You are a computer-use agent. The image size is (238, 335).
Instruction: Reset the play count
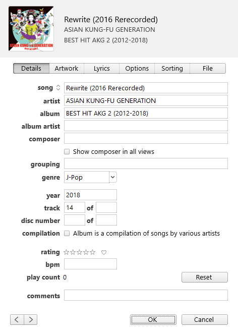tap(205, 277)
